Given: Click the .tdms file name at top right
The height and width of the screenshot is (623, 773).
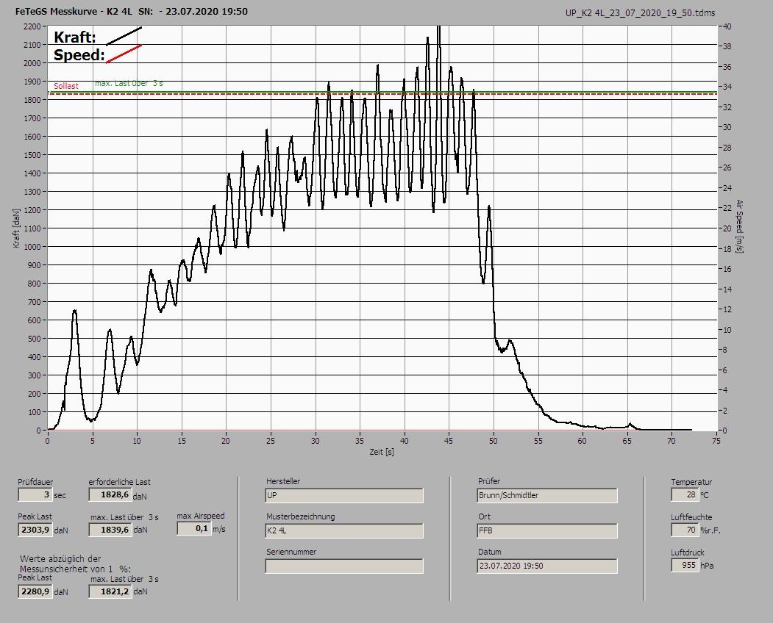Looking at the screenshot, I should (640, 13).
